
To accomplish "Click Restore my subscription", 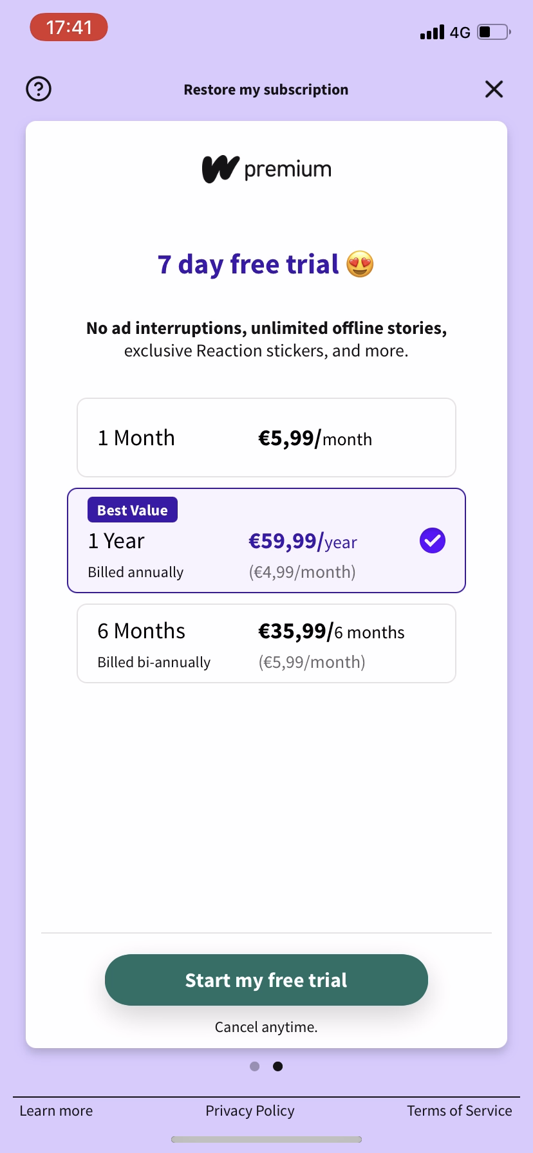I will (x=266, y=89).
